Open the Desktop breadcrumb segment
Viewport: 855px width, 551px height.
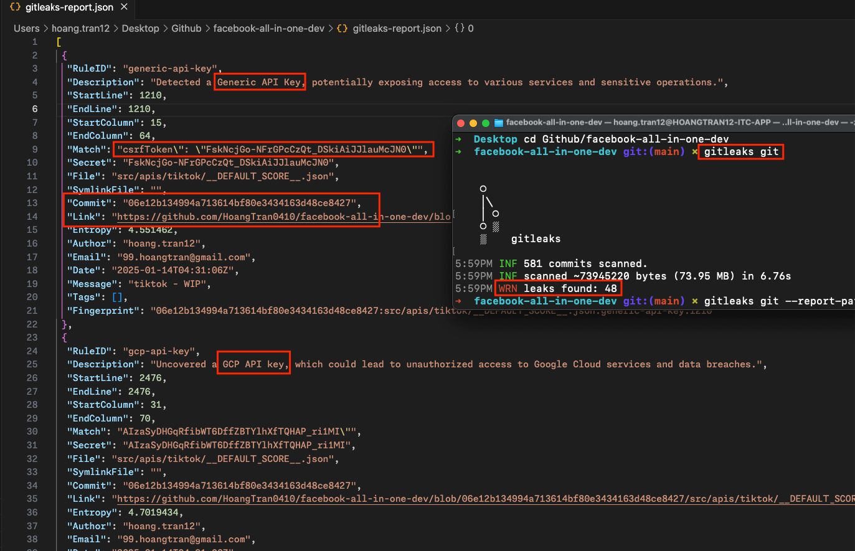140,28
